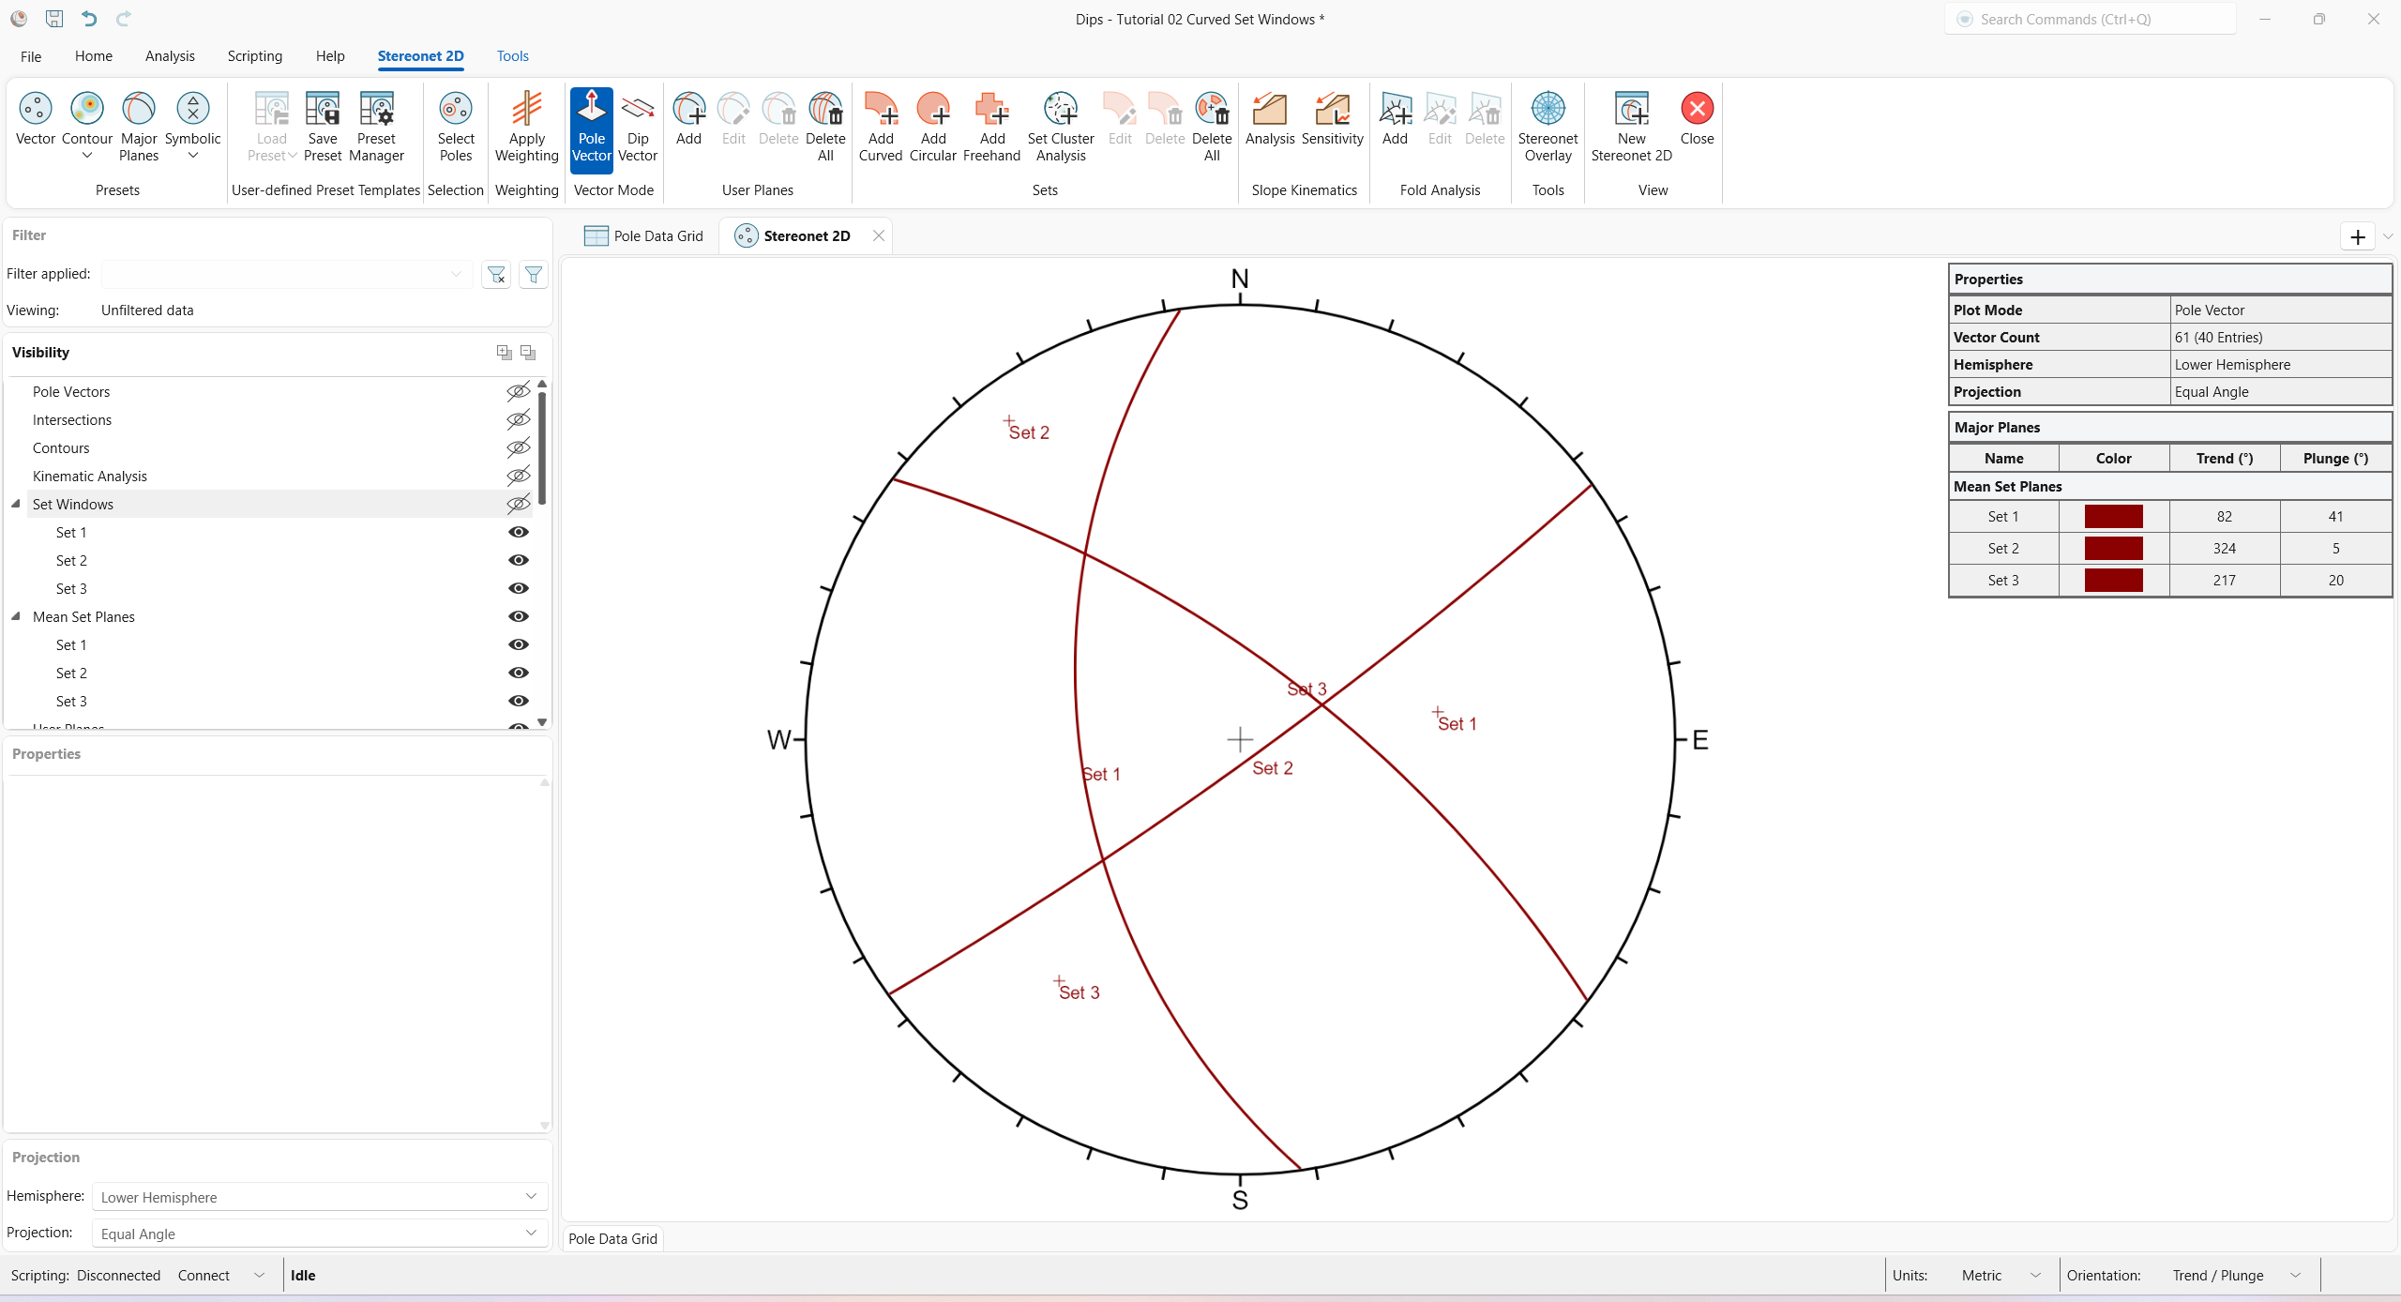Click the Set 1 color swatch
This screenshot has height=1302, width=2401.
coord(2114,516)
